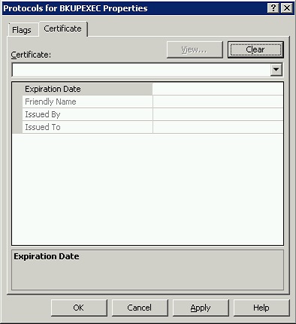Dismiss changes with the Cancel button
The width and height of the screenshot is (296, 324).
(x=140, y=307)
